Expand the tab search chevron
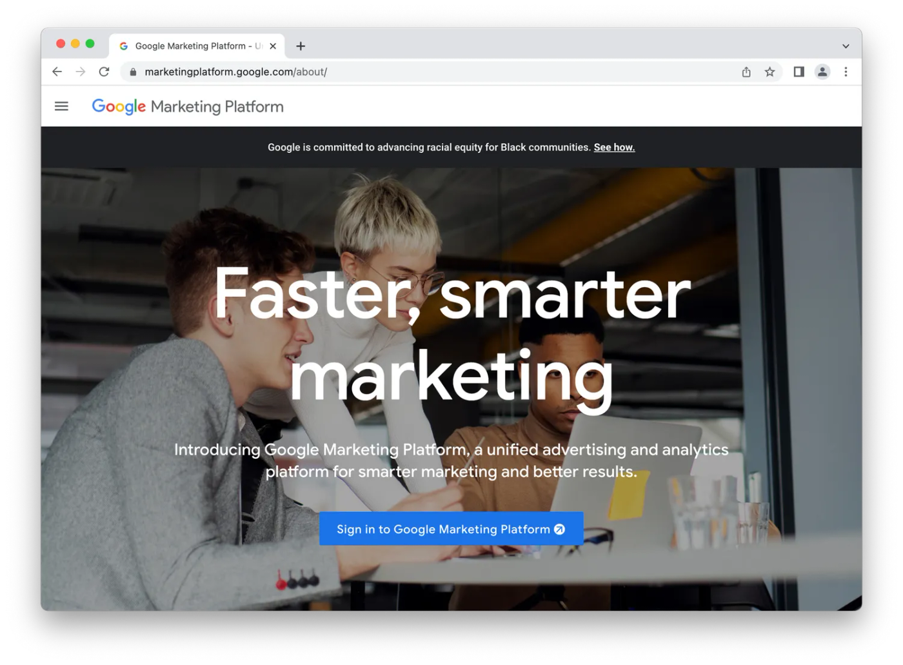This screenshot has width=903, height=665. tap(845, 45)
